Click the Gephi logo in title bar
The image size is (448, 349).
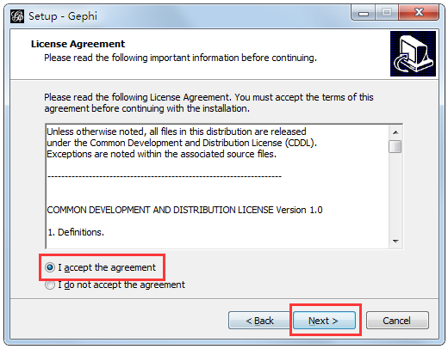tap(17, 16)
